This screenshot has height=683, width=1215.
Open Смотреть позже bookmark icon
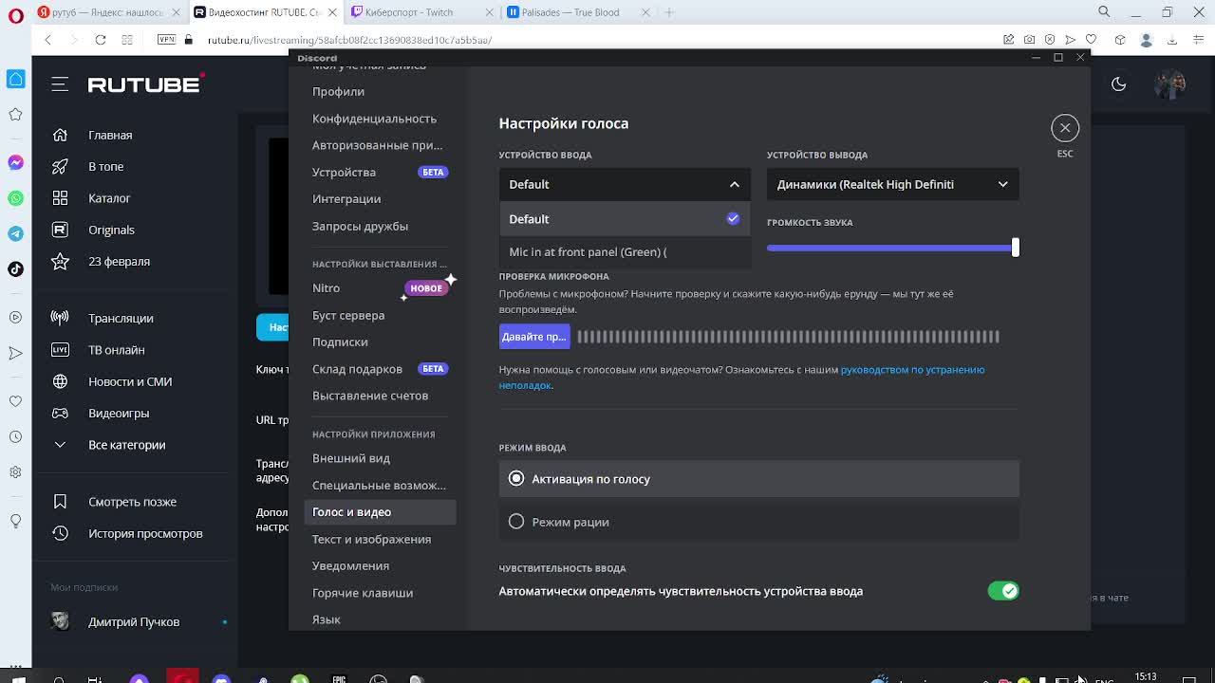point(60,502)
